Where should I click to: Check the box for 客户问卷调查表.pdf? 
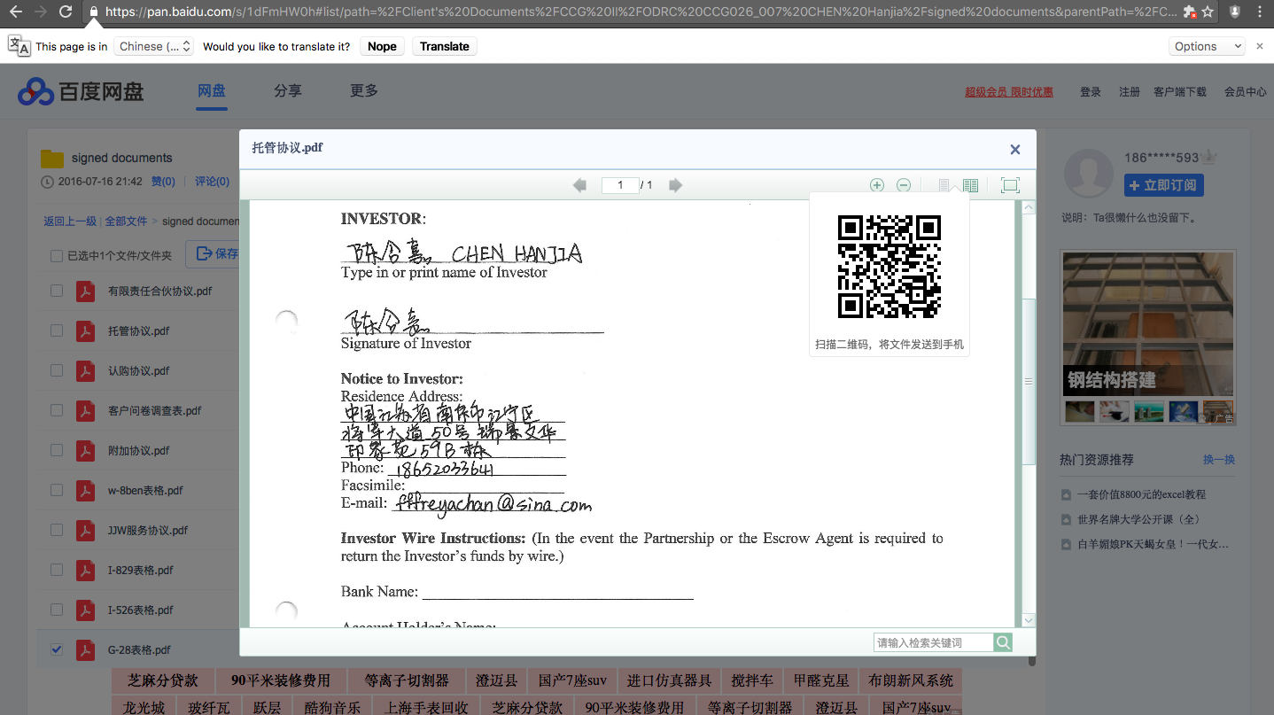(x=57, y=410)
